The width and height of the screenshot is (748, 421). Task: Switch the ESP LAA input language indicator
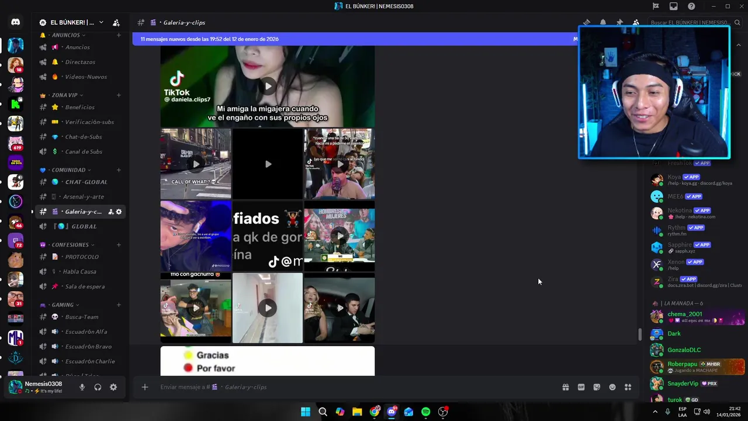[683, 412]
